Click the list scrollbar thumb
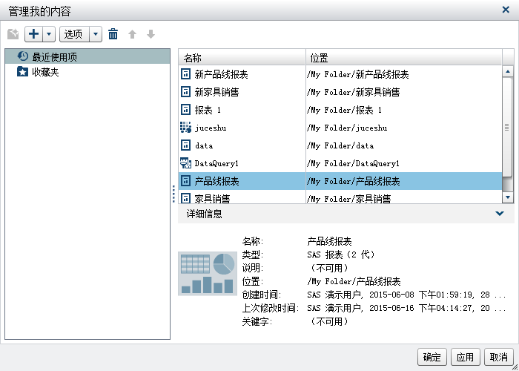The image size is (519, 371). click(x=507, y=128)
